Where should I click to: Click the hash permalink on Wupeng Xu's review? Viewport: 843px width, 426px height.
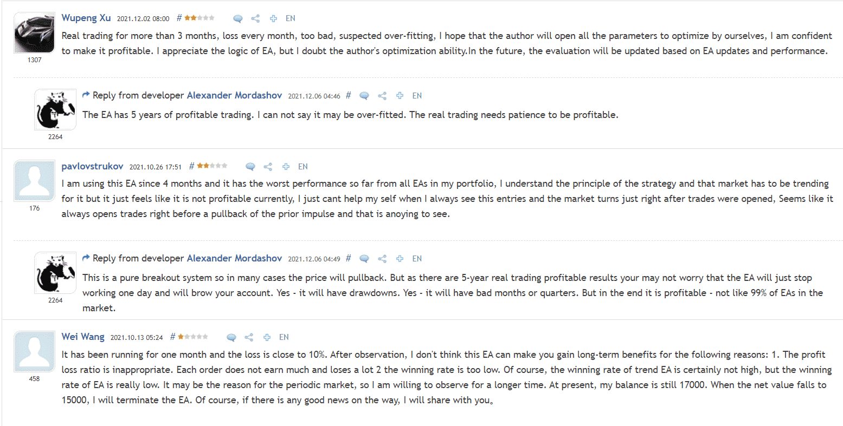pyautogui.click(x=179, y=18)
